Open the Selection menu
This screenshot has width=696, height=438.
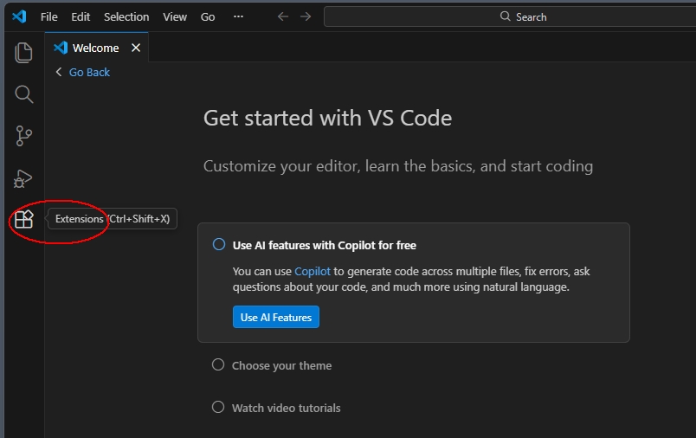coord(126,16)
